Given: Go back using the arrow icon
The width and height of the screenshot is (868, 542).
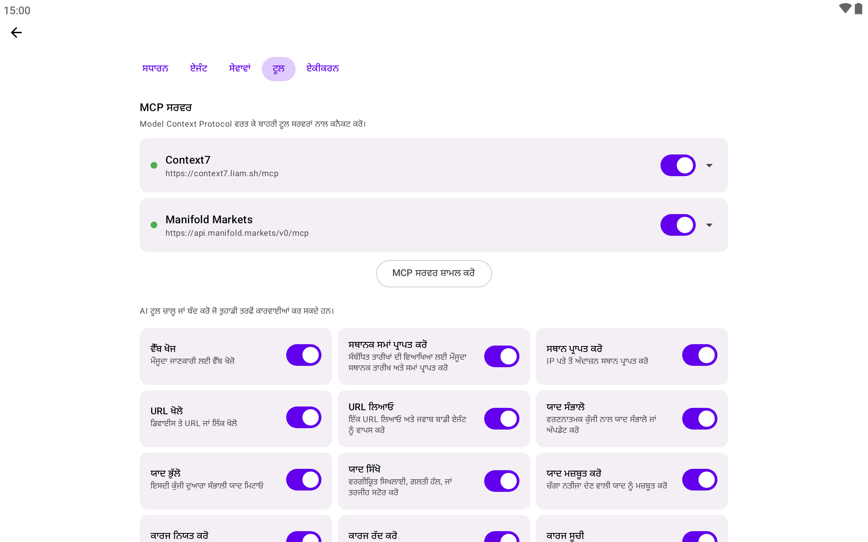Looking at the screenshot, I should click(17, 33).
